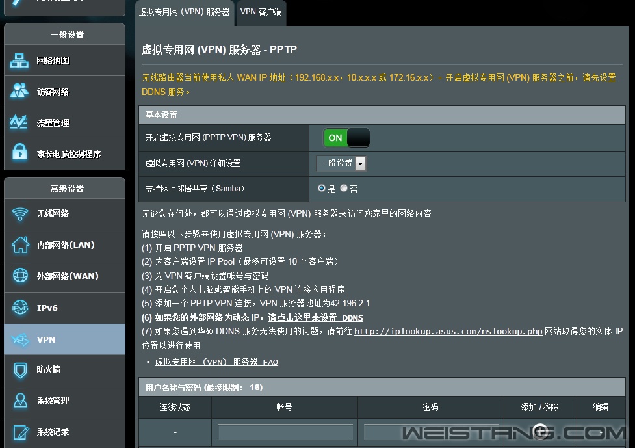Go to 流量管理 section

pyautogui.click(x=53, y=123)
